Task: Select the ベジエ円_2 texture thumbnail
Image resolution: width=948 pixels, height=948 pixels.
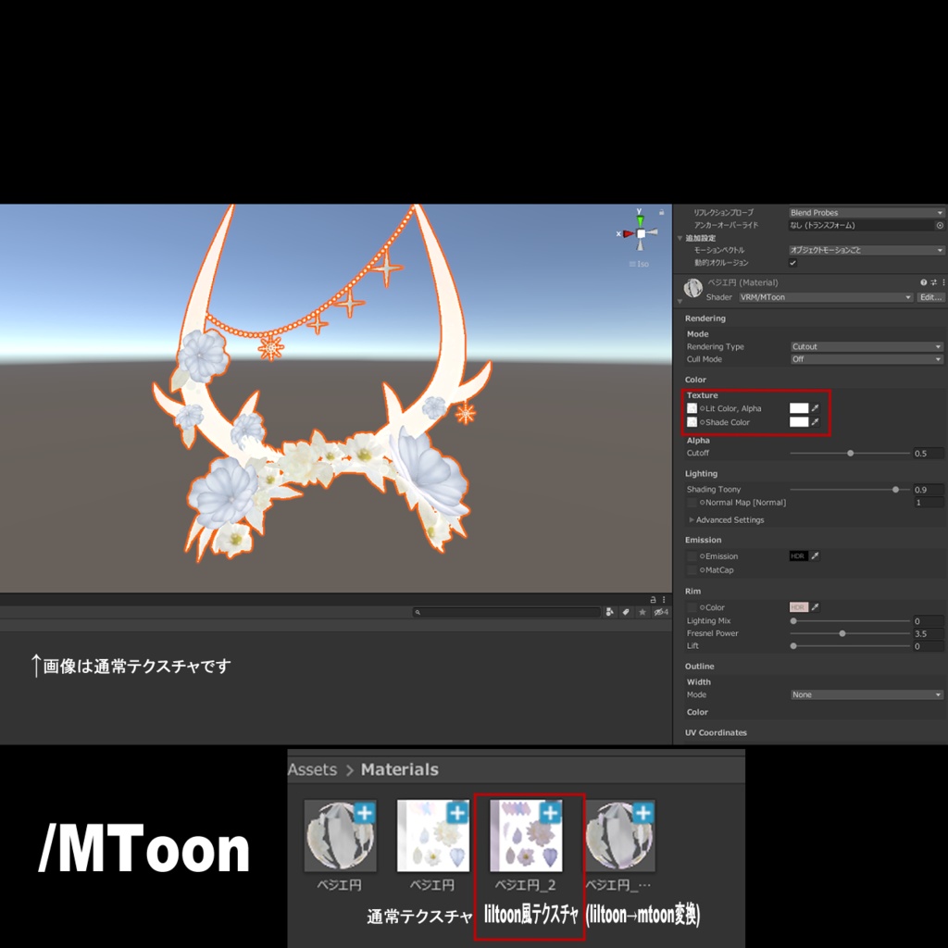Action: click(526, 836)
